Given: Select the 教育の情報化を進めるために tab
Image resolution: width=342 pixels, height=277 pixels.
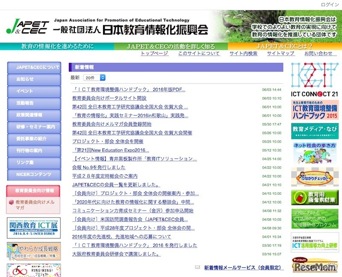Looking at the screenshot, I should (x=57, y=46).
